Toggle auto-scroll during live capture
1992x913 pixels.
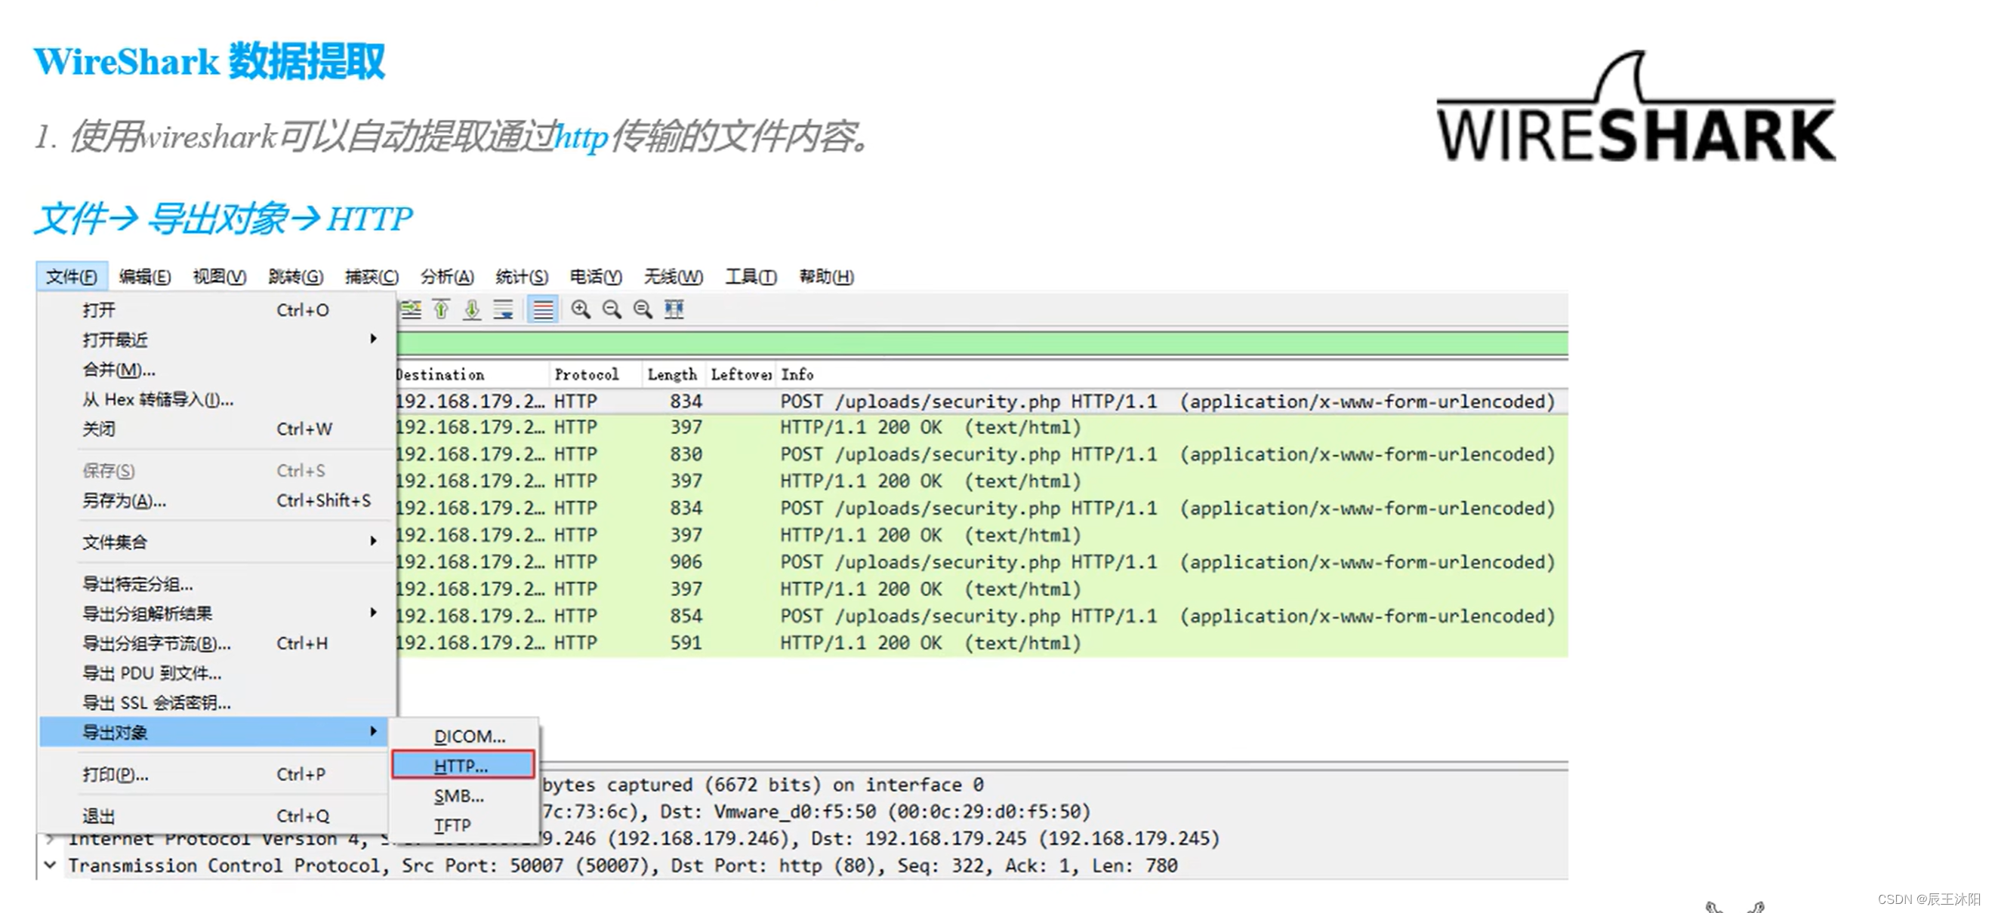pos(504,309)
